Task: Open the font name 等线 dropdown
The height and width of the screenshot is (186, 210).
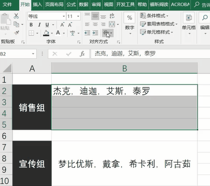Action: (64, 16)
